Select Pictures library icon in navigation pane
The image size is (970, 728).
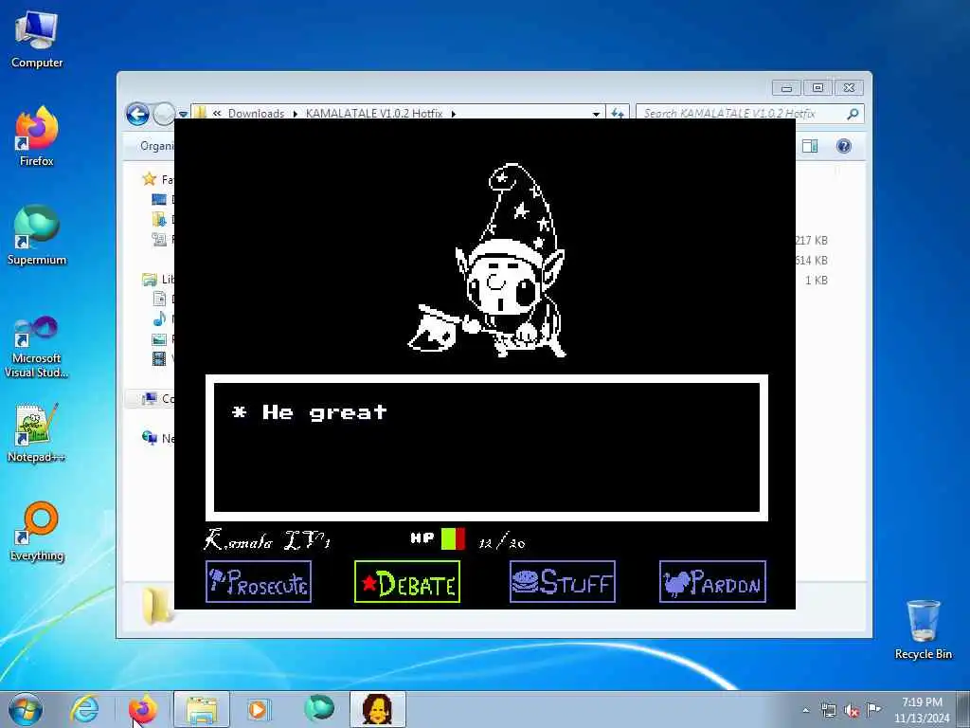click(159, 338)
